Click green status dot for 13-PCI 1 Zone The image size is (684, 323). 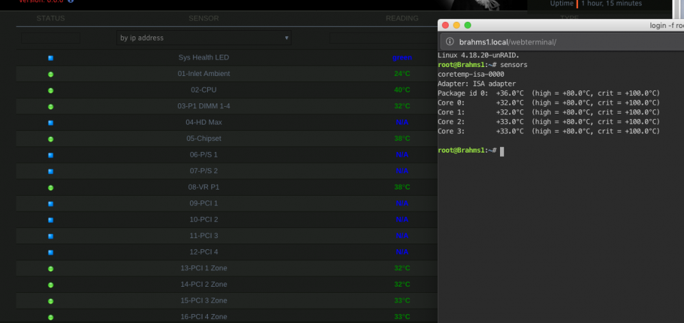coord(51,269)
